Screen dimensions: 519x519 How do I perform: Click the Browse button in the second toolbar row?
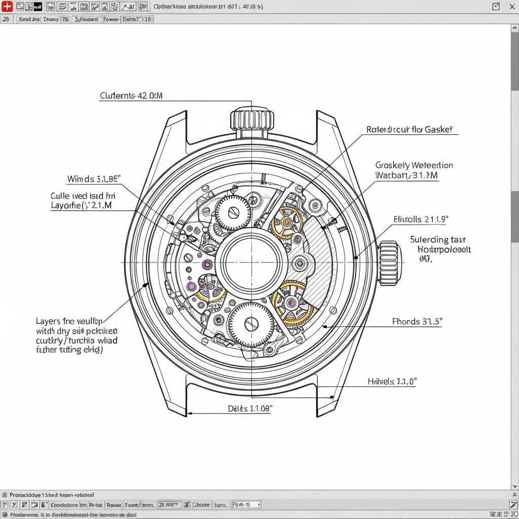(x=110, y=19)
